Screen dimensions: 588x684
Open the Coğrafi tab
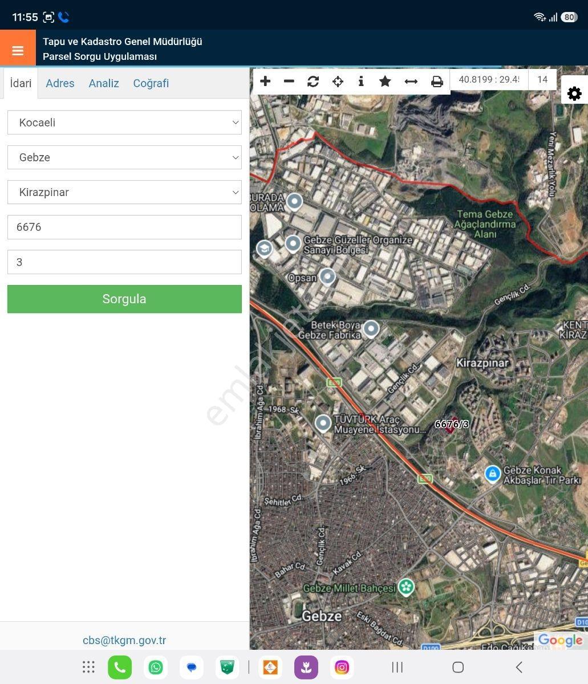click(151, 83)
